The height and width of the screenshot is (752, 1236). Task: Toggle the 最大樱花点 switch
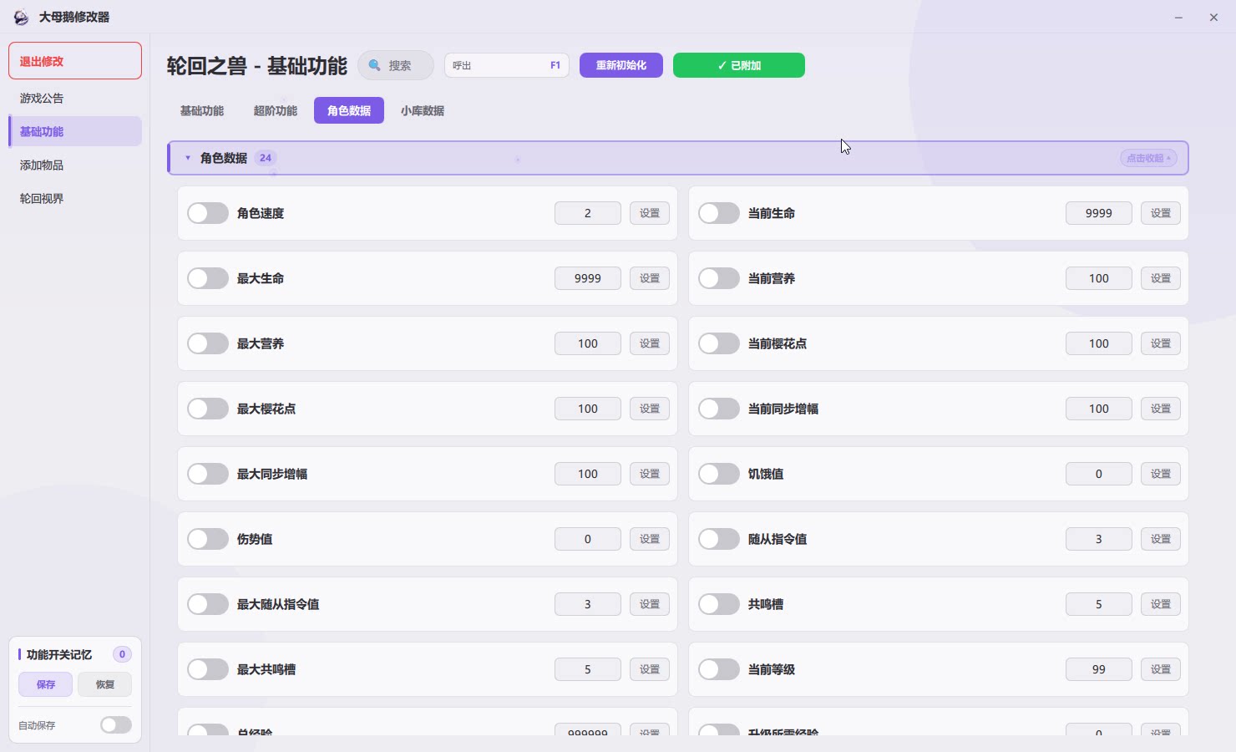(x=208, y=409)
